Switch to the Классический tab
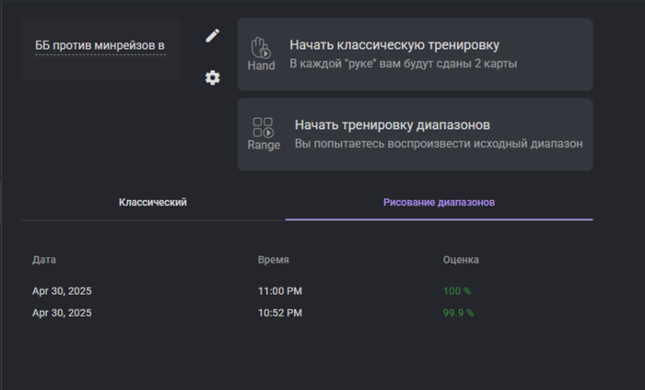 [x=153, y=203]
